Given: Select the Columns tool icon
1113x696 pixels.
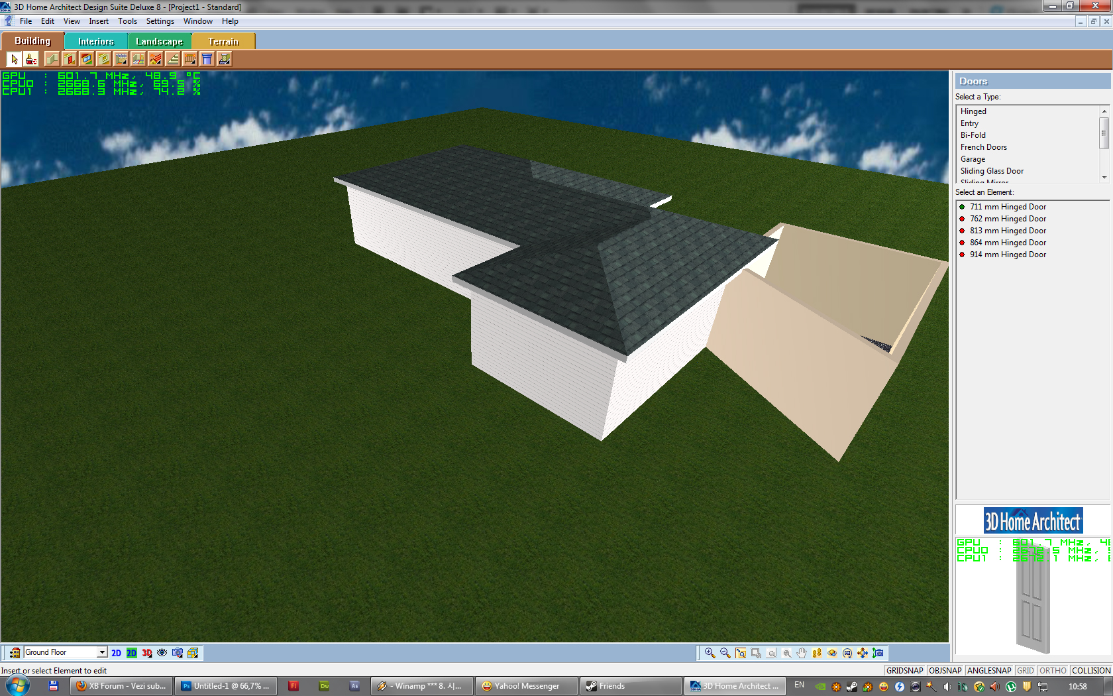Looking at the screenshot, I should click(207, 60).
